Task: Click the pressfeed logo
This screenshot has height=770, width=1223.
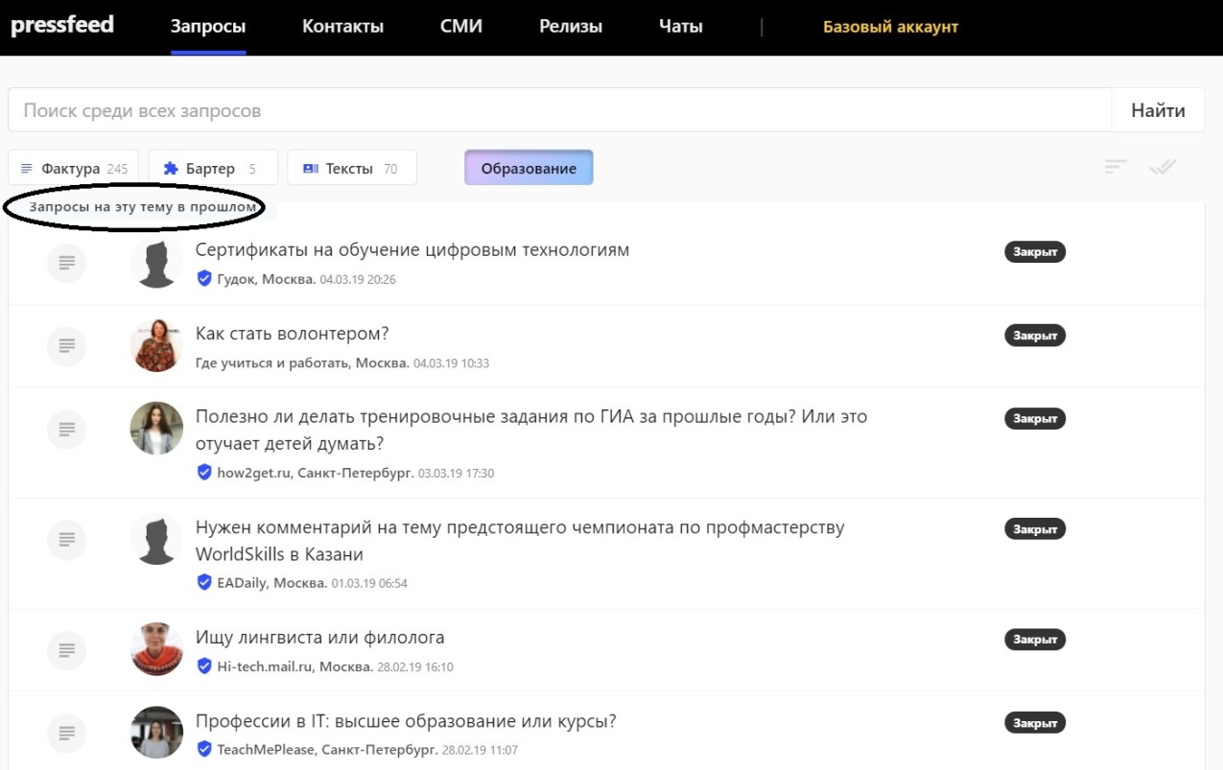Action: point(62,25)
